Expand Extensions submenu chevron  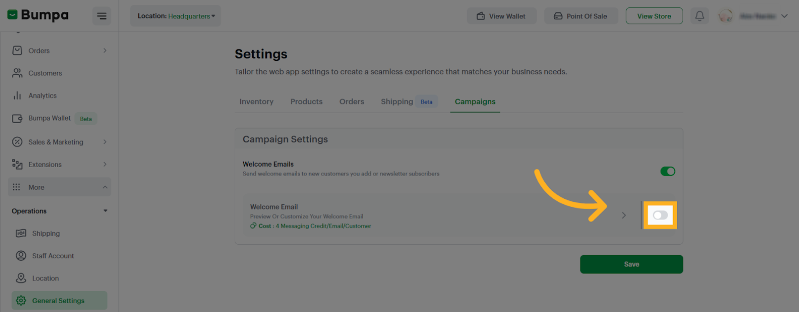coord(105,164)
